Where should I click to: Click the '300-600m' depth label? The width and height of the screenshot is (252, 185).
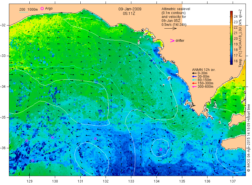(x=206, y=87)
